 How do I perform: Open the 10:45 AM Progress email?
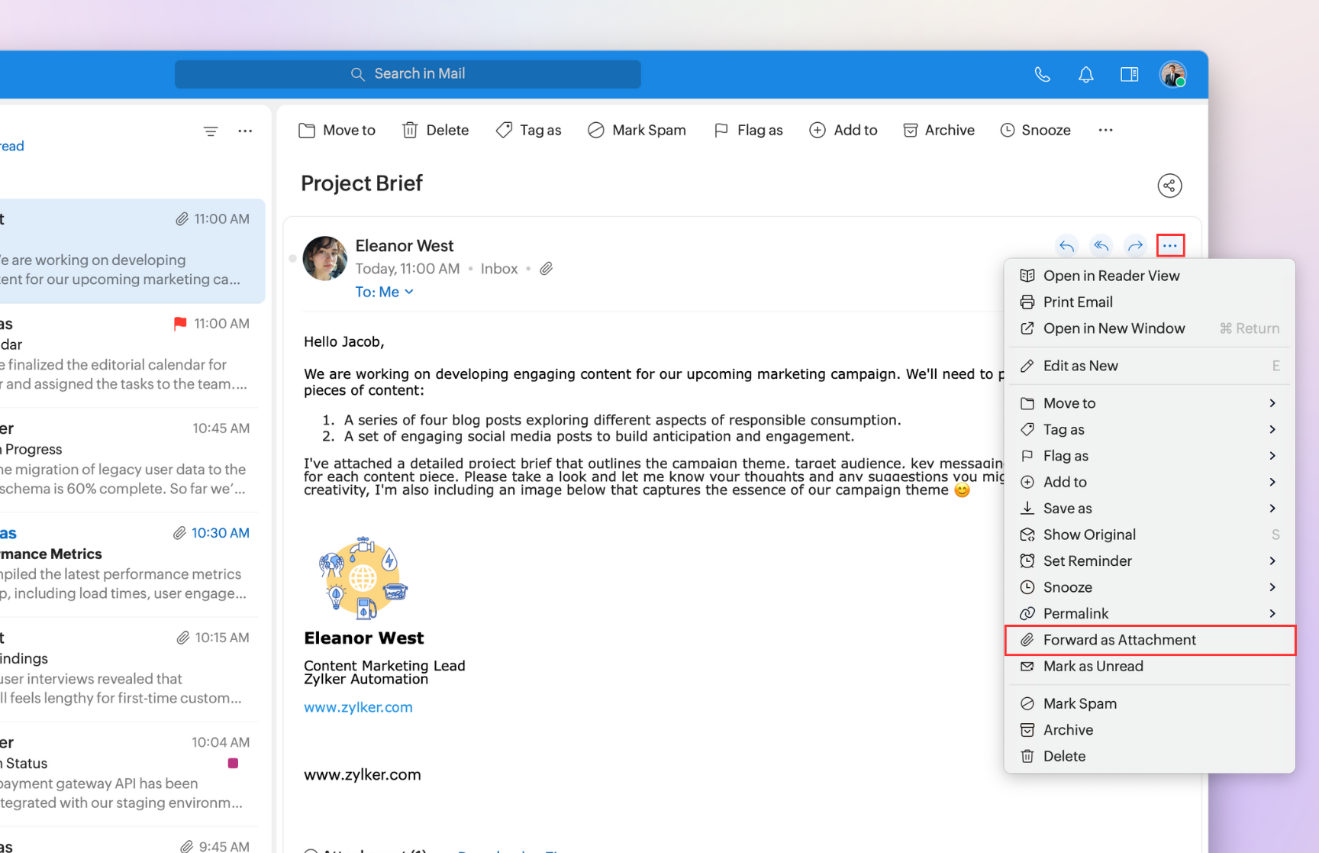coord(128,459)
